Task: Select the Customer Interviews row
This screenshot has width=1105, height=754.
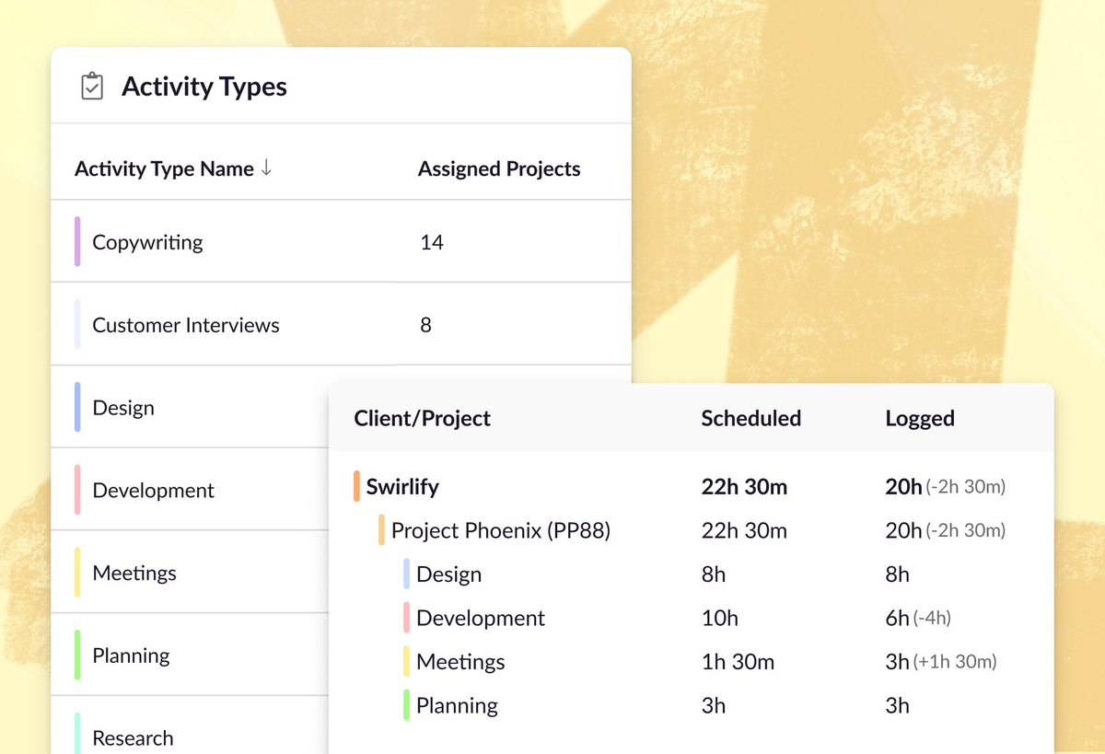Action: pos(341,324)
